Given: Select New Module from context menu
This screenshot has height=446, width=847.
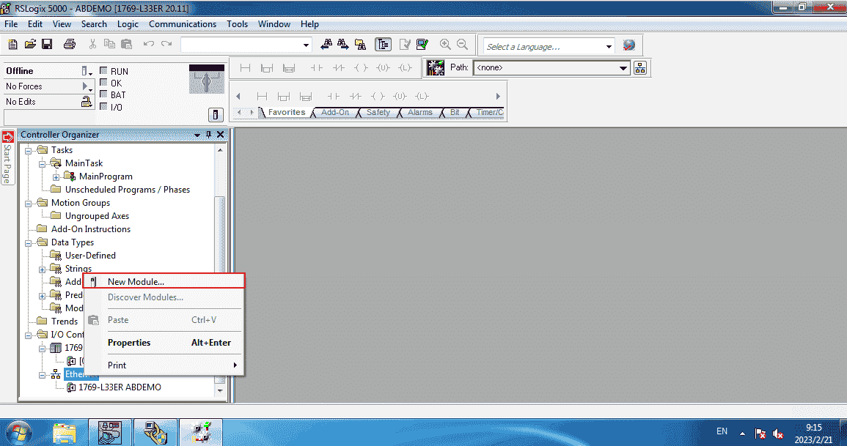Looking at the screenshot, I should tap(136, 281).
